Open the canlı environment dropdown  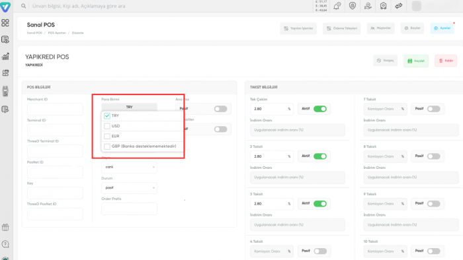[x=129, y=167]
